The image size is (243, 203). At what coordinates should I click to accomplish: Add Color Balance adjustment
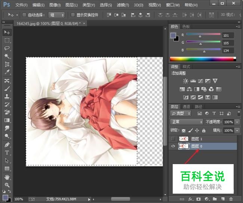190,89
